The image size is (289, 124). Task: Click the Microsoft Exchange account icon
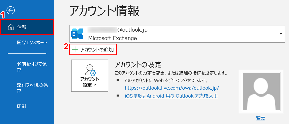tap(77, 34)
